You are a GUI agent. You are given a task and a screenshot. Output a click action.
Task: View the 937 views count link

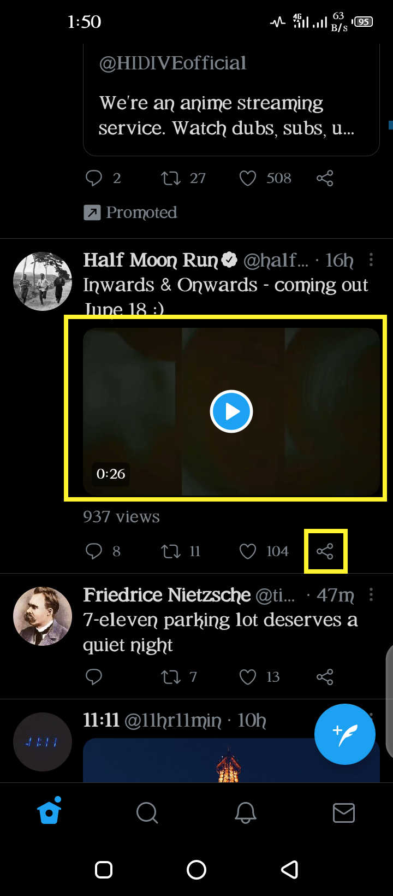[121, 516]
